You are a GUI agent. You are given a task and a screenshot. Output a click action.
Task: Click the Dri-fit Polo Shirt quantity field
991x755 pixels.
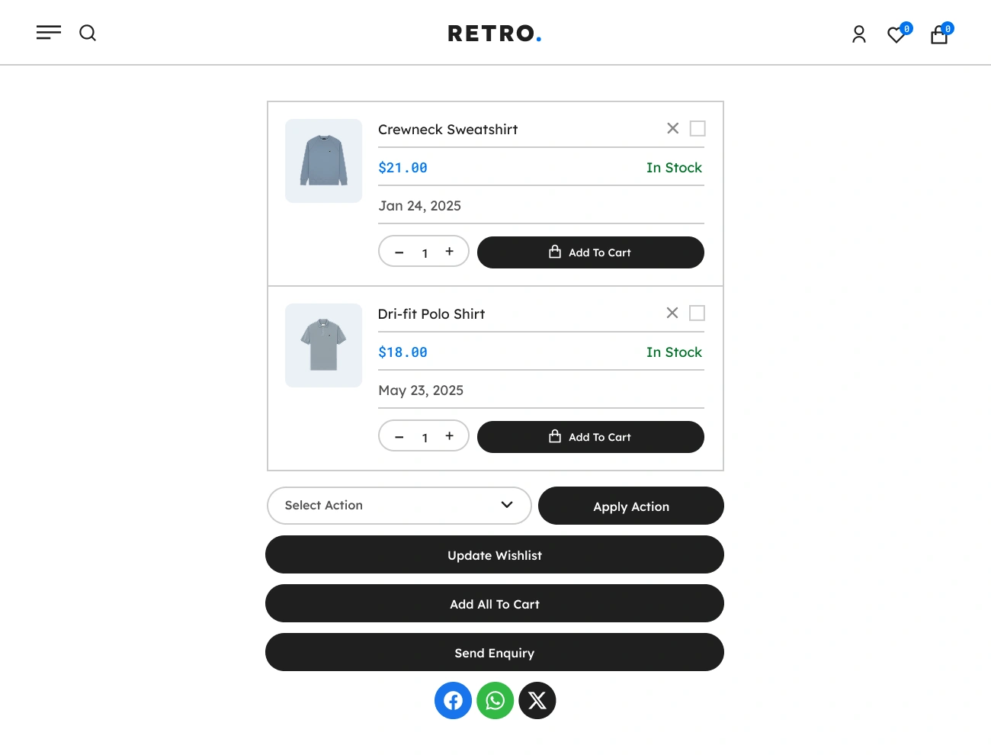[x=425, y=438]
